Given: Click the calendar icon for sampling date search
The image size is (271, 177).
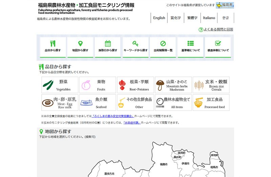Looking at the screenshot, I should tap(108, 44).
